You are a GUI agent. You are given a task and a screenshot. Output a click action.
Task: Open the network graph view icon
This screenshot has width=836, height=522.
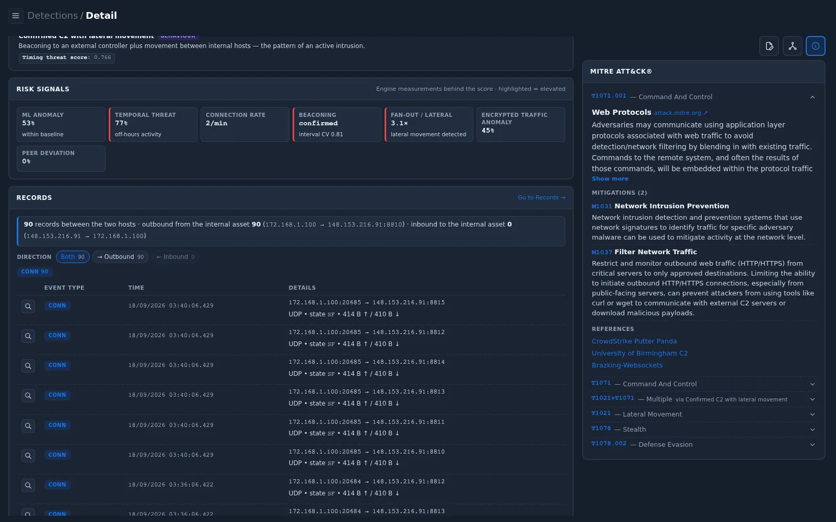(x=793, y=46)
